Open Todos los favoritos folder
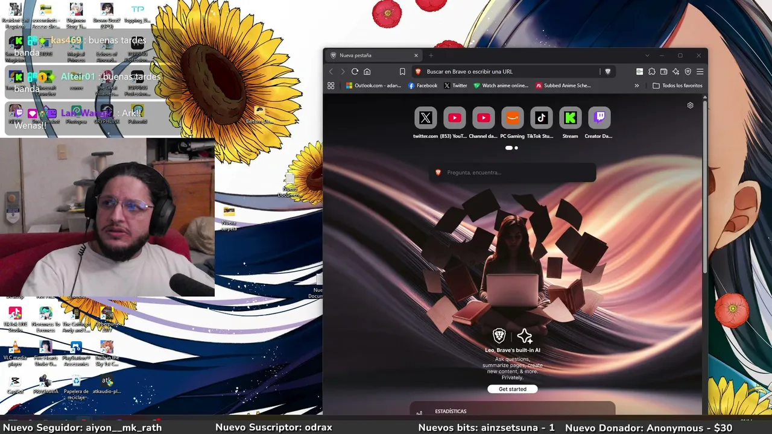 677,86
